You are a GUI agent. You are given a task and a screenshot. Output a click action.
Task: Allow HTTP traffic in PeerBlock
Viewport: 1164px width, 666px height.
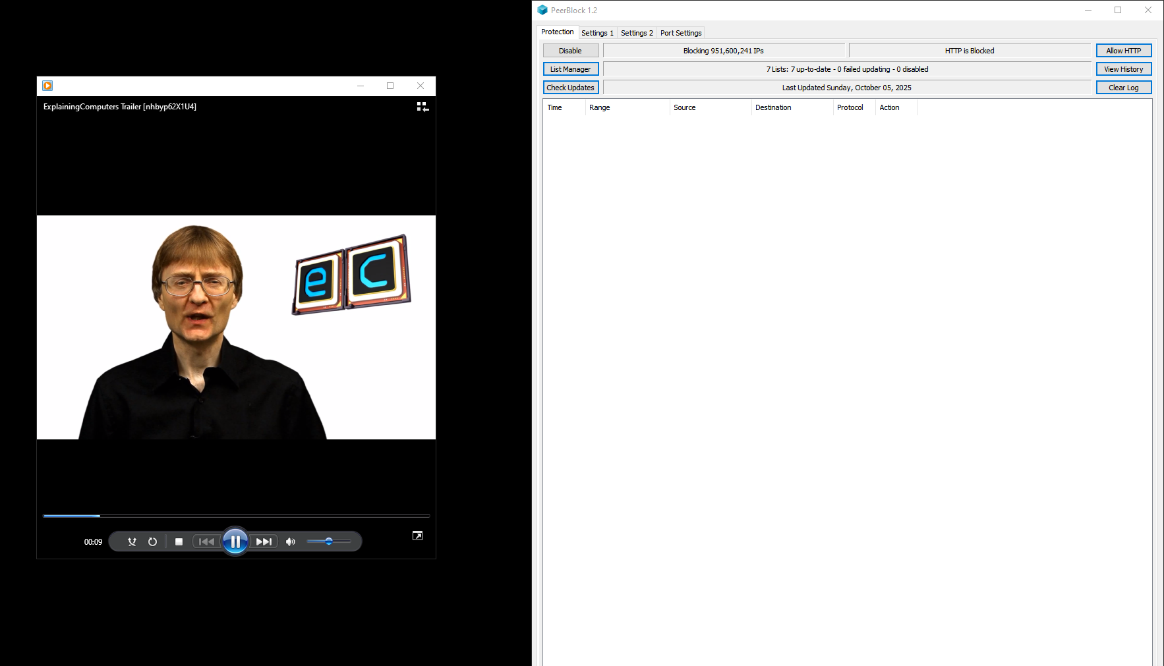tap(1124, 51)
